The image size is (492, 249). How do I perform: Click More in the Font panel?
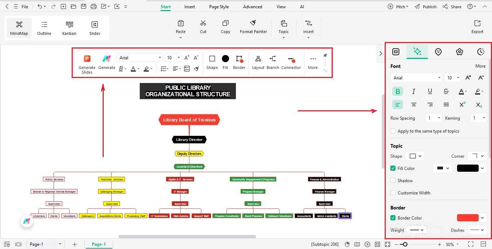[x=480, y=66]
